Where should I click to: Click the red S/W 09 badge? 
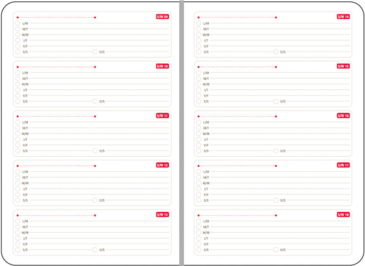click(162, 17)
